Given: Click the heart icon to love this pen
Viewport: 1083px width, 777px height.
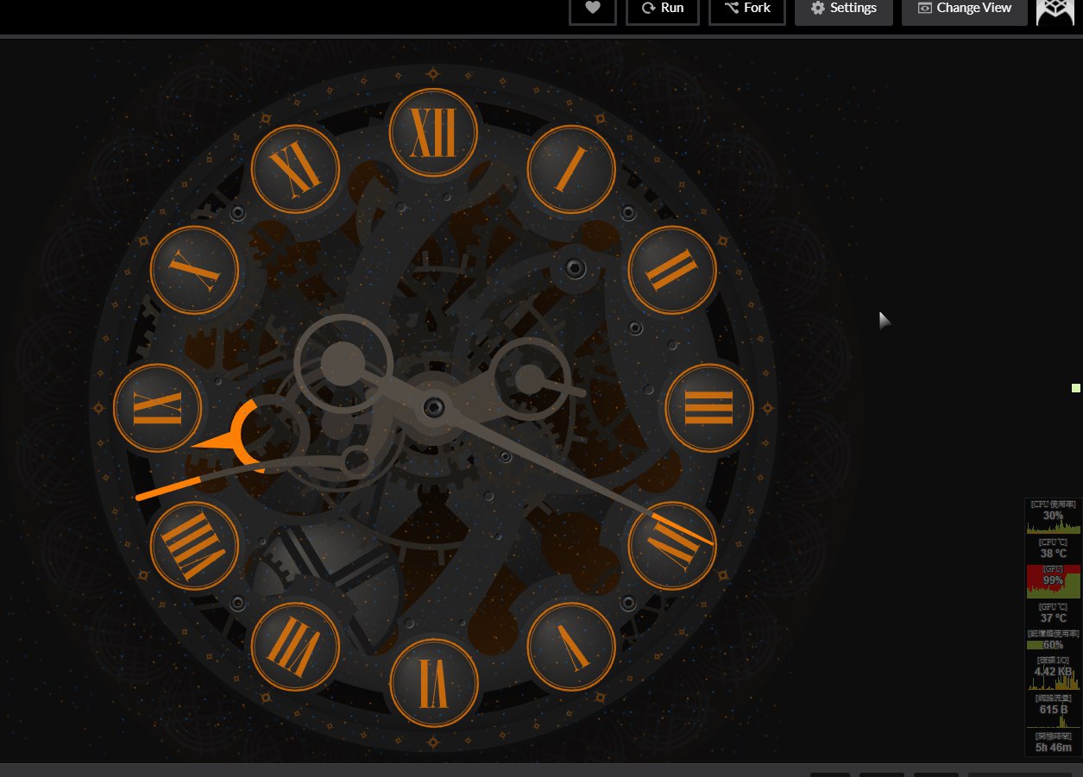Looking at the screenshot, I should (x=592, y=9).
